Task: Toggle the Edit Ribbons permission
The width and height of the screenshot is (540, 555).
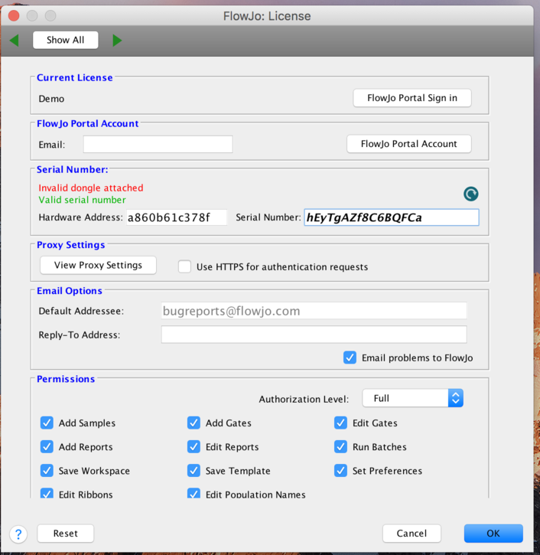Action: click(47, 493)
